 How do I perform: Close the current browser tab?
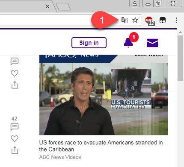pos(47,6)
